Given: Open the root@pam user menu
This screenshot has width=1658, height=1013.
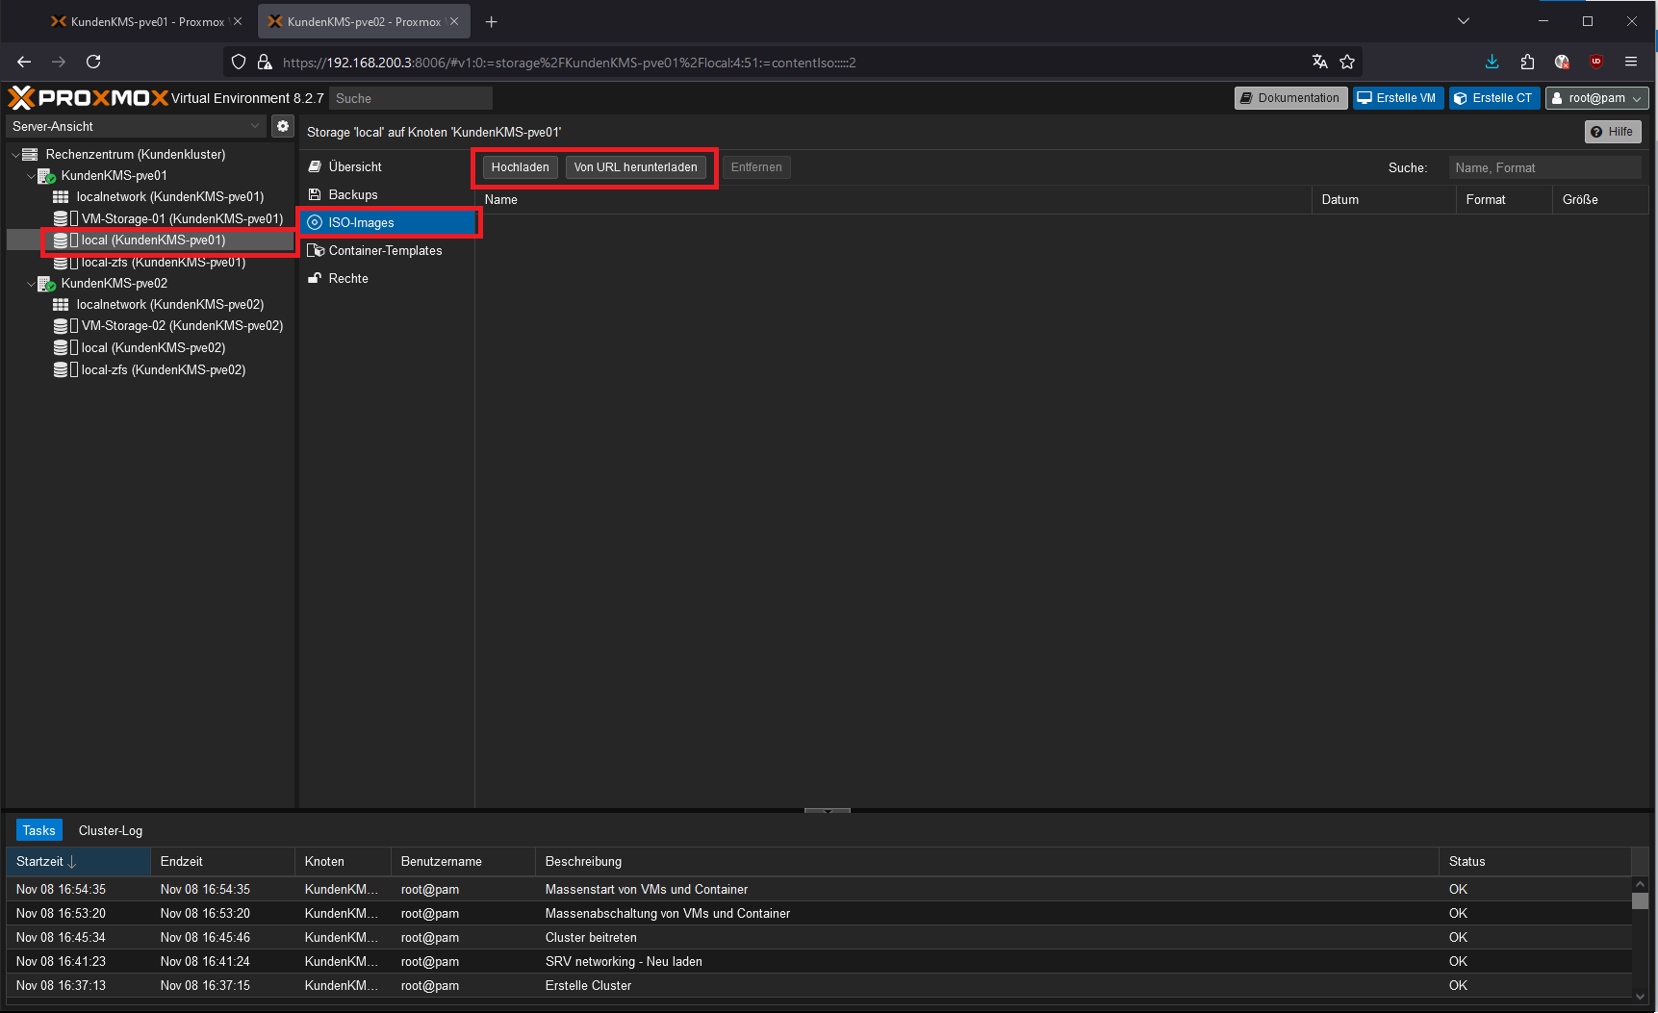Looking at the screenshot, I should pyautogui.click(x=1596, y=98).
